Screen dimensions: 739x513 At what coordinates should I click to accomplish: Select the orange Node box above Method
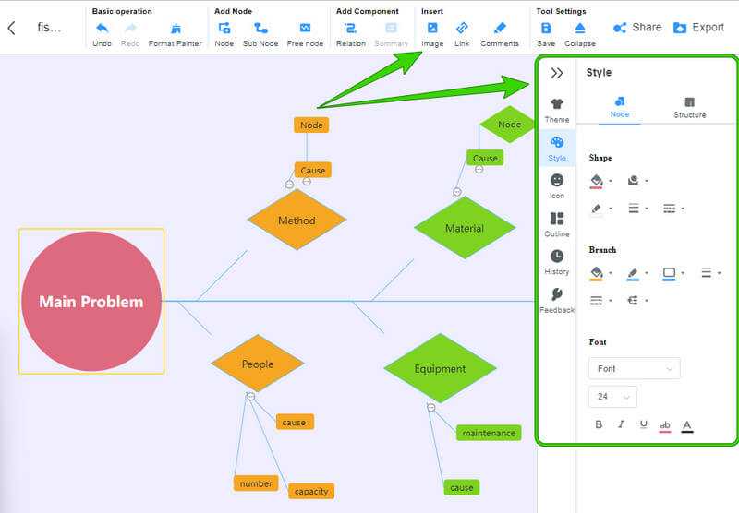[311, 125]
